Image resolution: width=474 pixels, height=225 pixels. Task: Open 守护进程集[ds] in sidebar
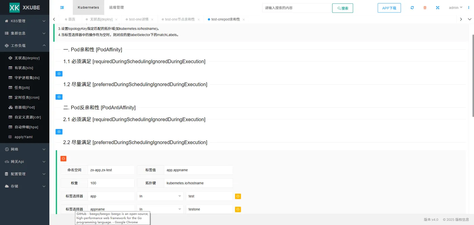pyautogui.click(x=25, y=77)
